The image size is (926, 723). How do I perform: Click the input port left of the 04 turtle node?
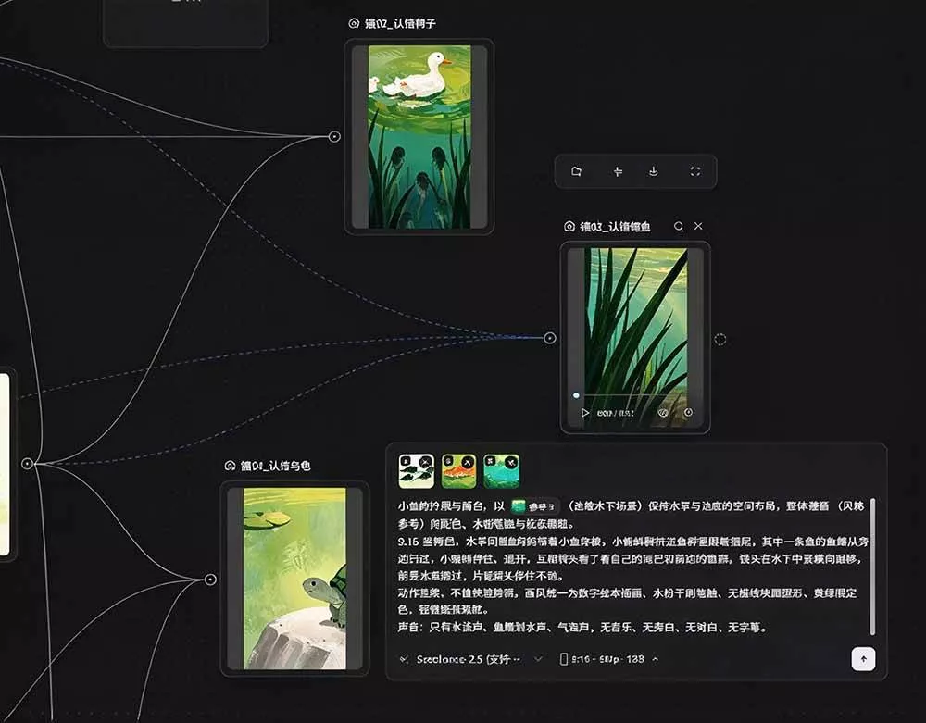210,580
